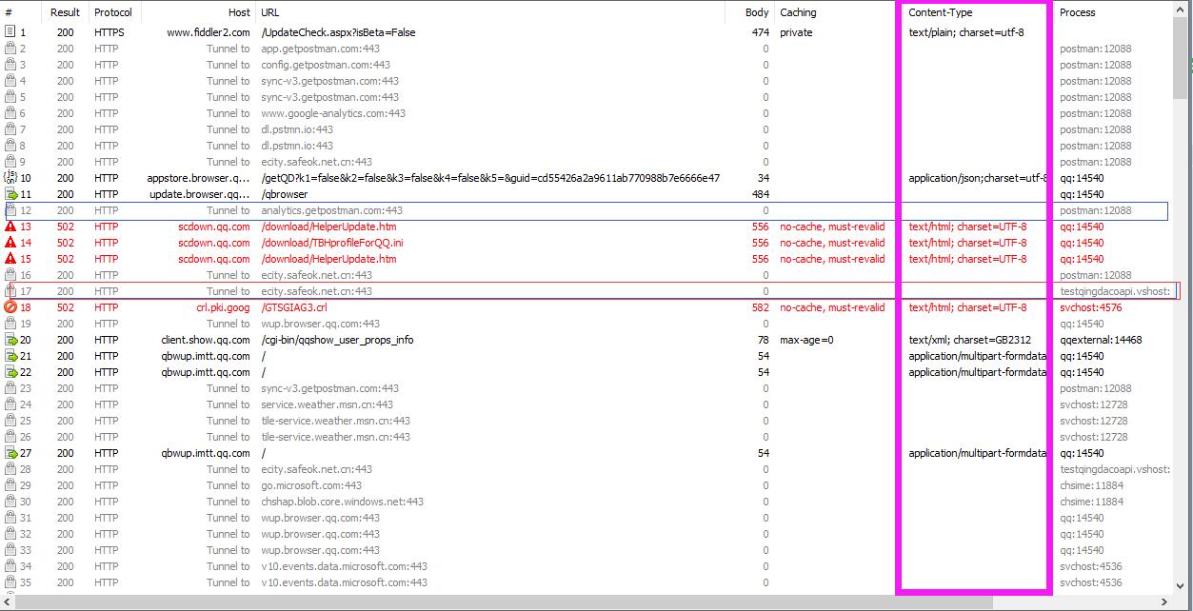
Task: Select URL /UpdateCheck.aspx?isBeta=False
Action: pyautogui.click(x=338, y=32)
